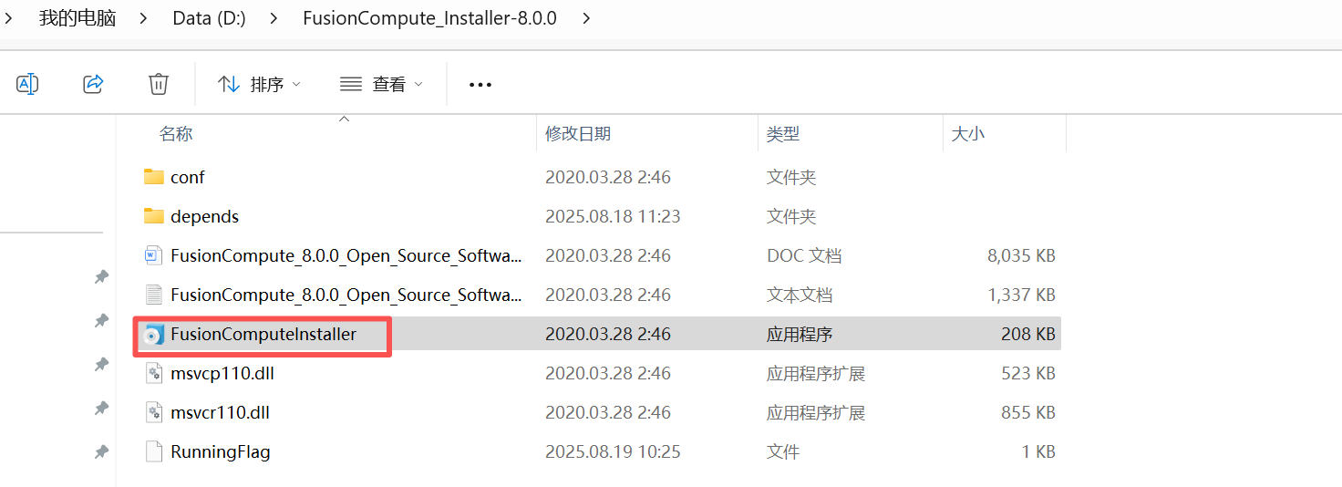Click the Share toolbar icon

coord(93,84)
